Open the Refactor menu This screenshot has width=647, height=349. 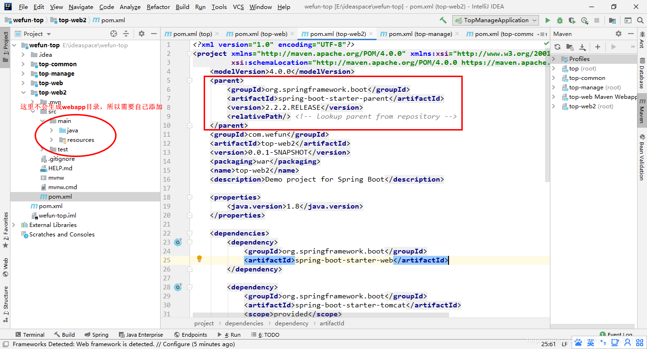click(x=158, y=7)
